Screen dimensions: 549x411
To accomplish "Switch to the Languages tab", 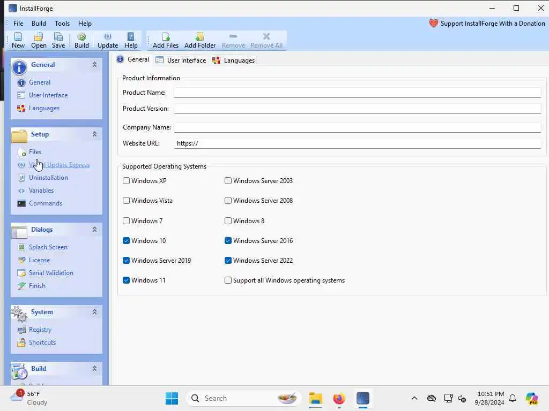I will tap(234, 60).
